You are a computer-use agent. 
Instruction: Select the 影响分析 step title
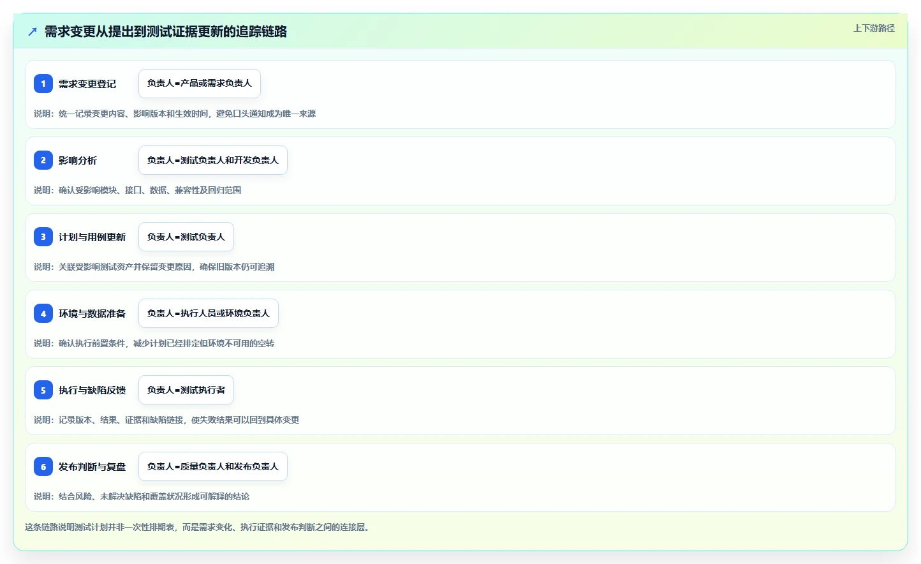[x=78, y=160]
